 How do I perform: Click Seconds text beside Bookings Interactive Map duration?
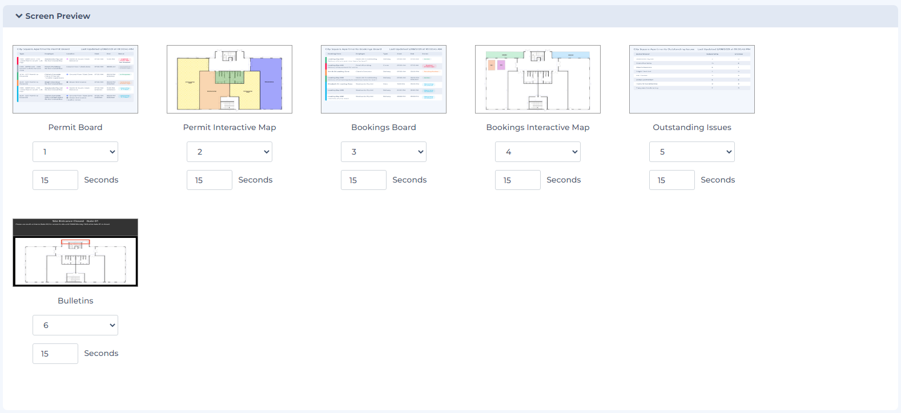point(564,180)
